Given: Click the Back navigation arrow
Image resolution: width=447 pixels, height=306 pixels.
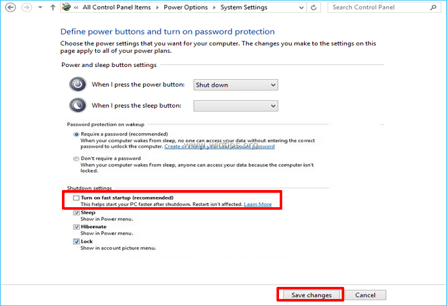Looking at the screenshot, I should pyautogui.click(x=10, y=8).
